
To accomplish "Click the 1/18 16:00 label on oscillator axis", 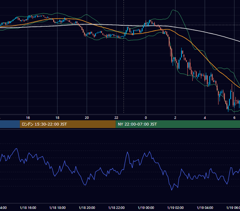I will point(28,207).
